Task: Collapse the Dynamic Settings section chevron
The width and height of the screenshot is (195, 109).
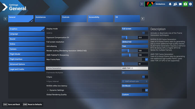Action: pos(48,90)
